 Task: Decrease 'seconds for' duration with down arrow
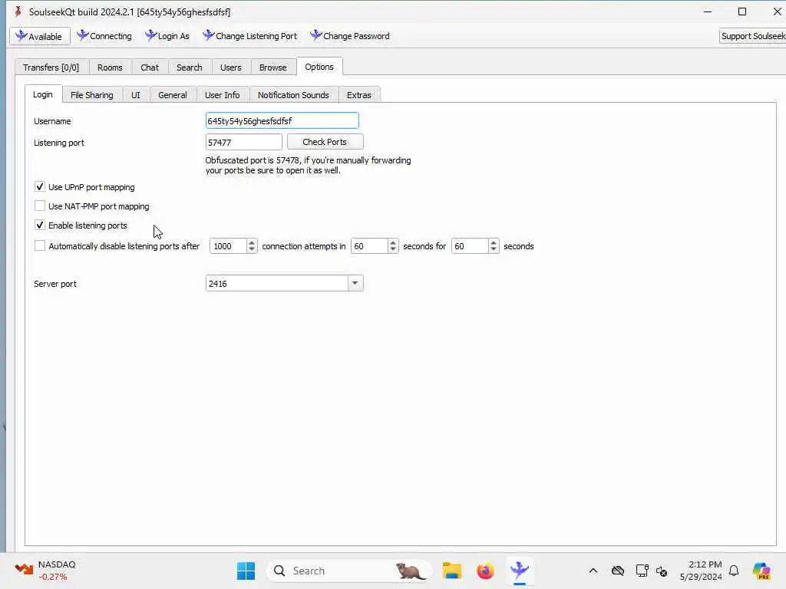pyautogui.click(x=494, y=249)
